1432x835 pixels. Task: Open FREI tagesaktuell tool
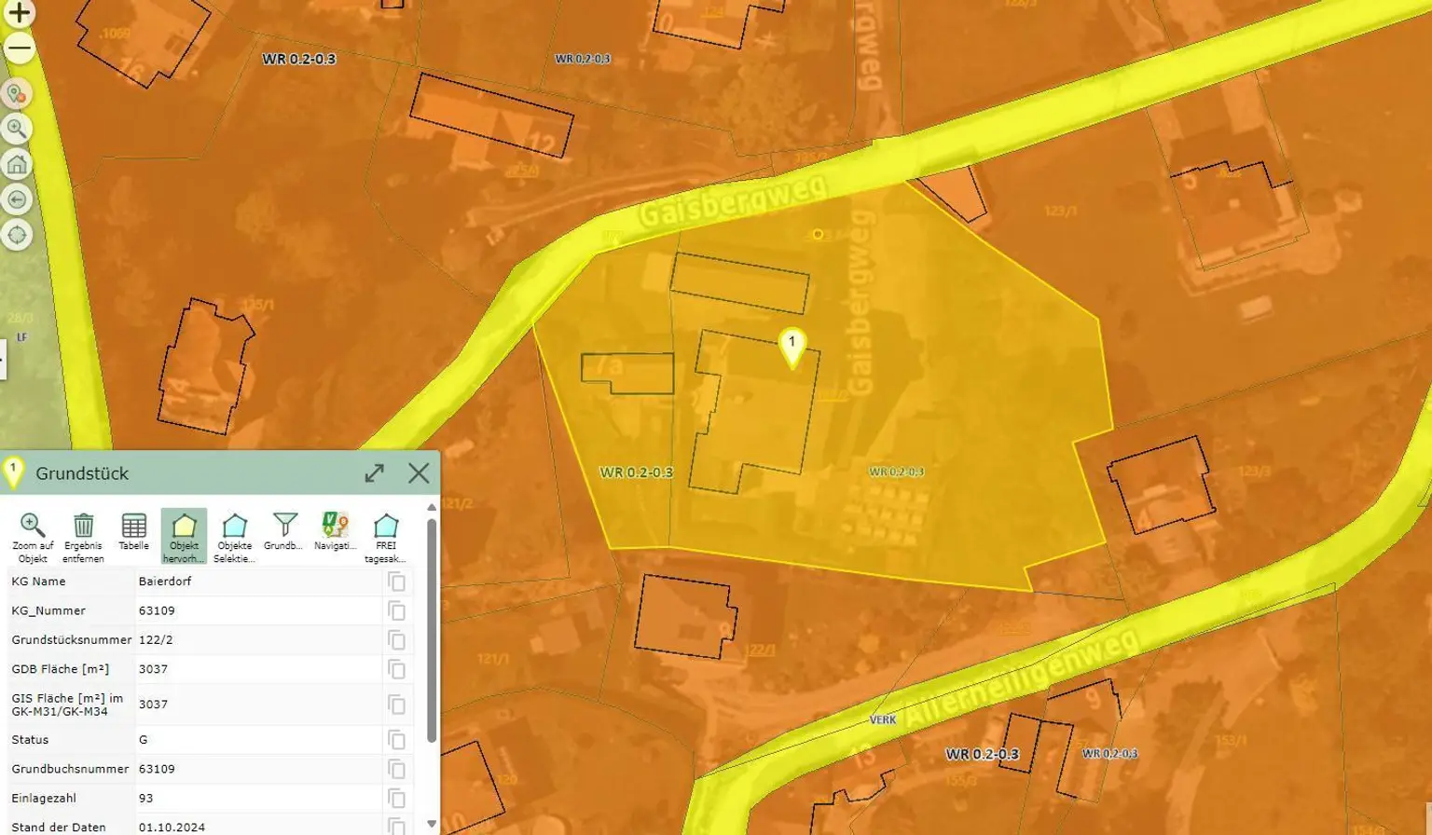[x=385, y=538]
